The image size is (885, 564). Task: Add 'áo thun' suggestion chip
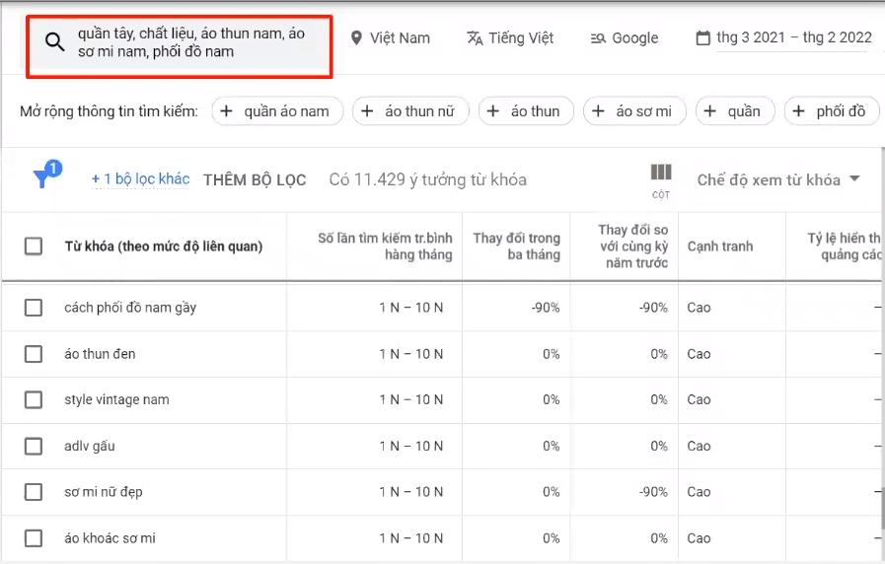point(526,111)
